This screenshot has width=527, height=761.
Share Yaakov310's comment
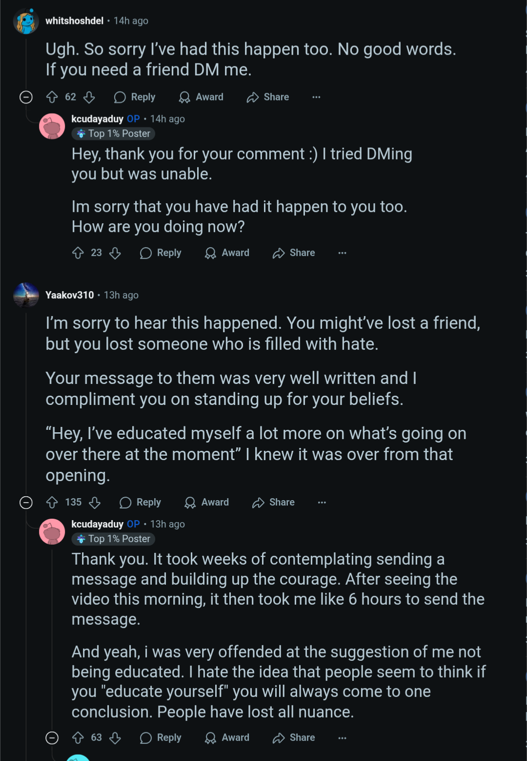[273, 502]
